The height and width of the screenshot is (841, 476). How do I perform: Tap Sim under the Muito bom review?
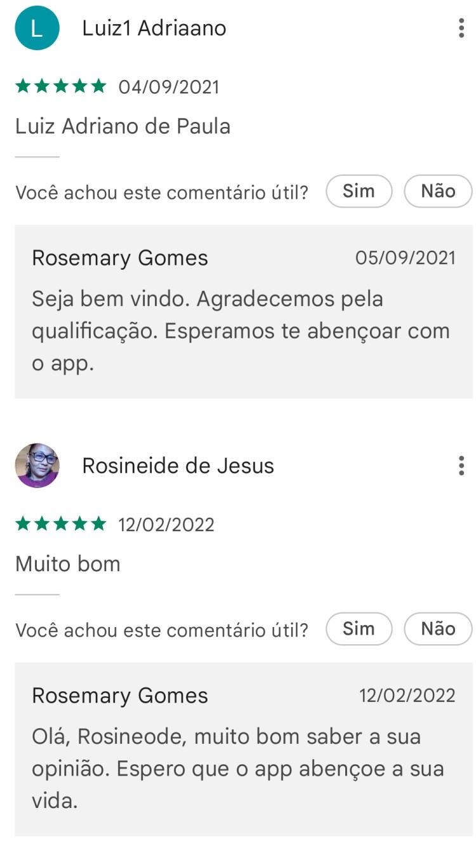click(x=359, y=629)
